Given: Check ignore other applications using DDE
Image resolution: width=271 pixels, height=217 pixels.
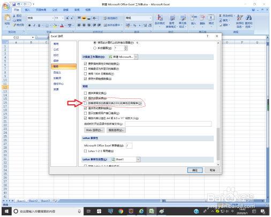Looking at the screenshot, I should 85,103.
